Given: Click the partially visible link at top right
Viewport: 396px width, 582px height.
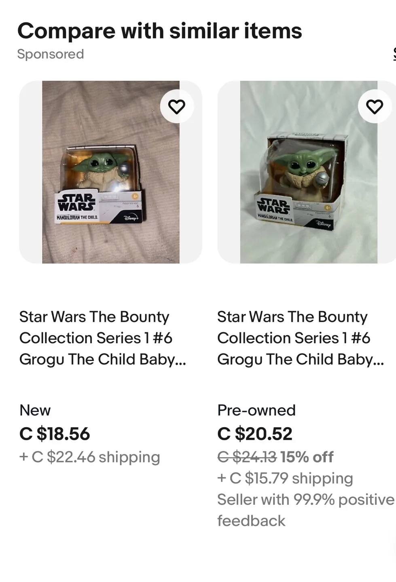Looking at the screenshot, I should 393,54.
